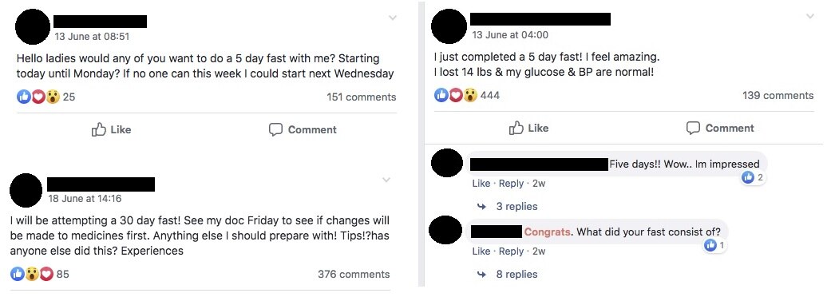827x297 pixels.
Task: Open reactions list showing 25 reactions
Action: [46, 97]
